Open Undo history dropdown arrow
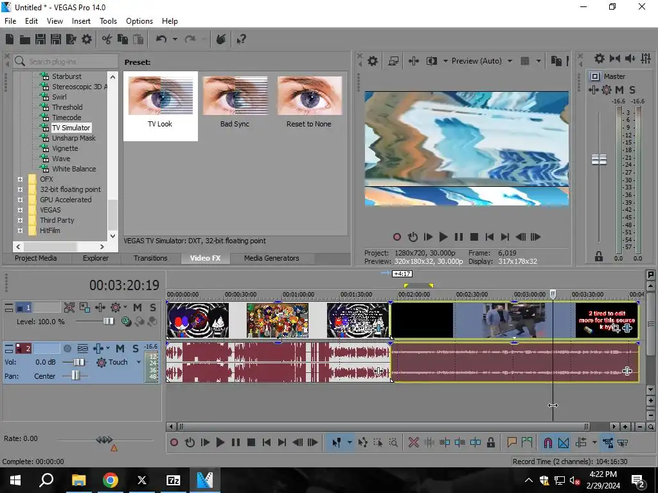The image size is (658, 493). click(175, 39)
